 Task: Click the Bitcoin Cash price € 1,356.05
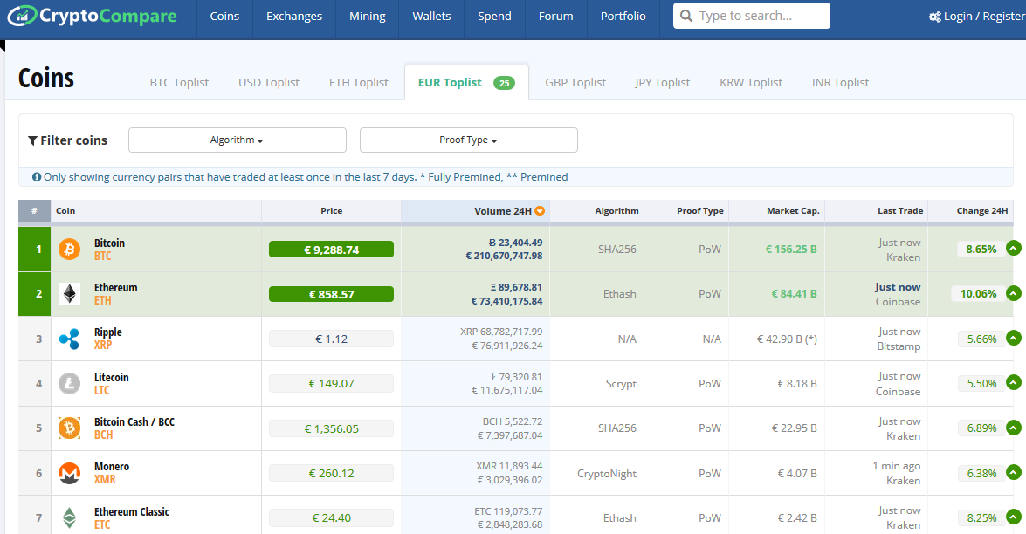click(x=331, y=428)
